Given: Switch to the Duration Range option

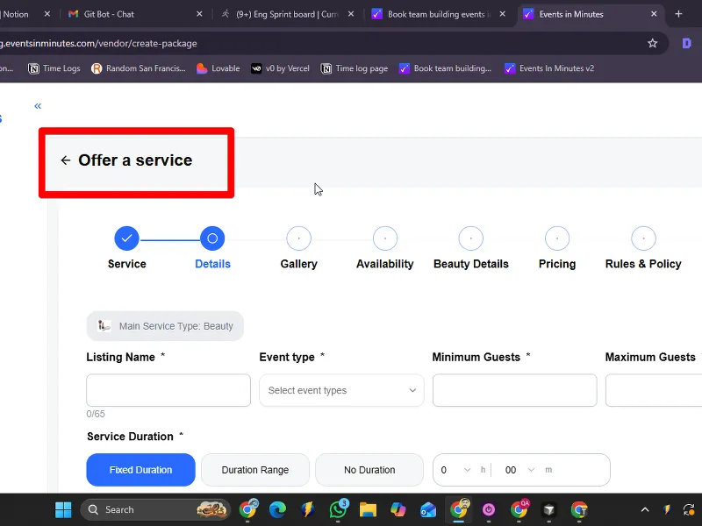Looking at the screenshot, I should tap(255, 470).
